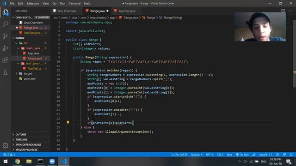Expand the Outline section
296x166 pixels.
point(31,134)
